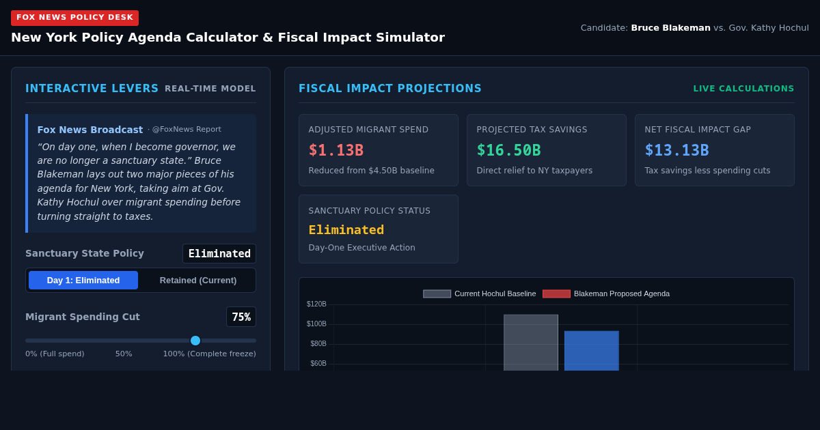Toggle Current Hochul Baseline legend swatch
This screenshot has width=820, height=430.
coord(437,293)
